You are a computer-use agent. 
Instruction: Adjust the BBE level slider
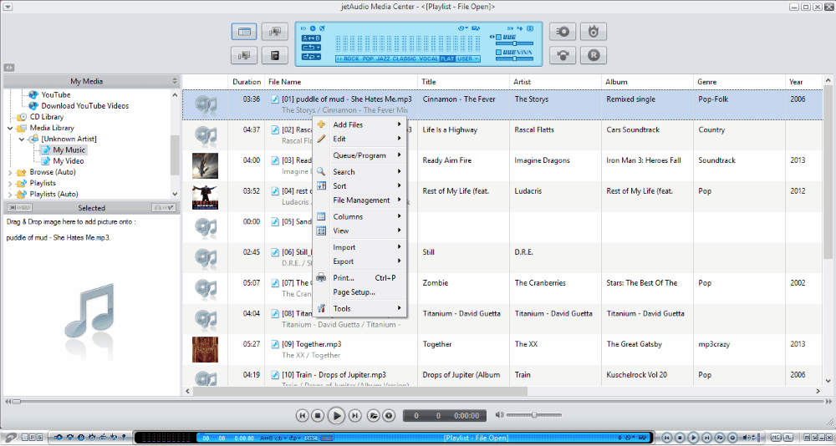[x=515, y=43]
